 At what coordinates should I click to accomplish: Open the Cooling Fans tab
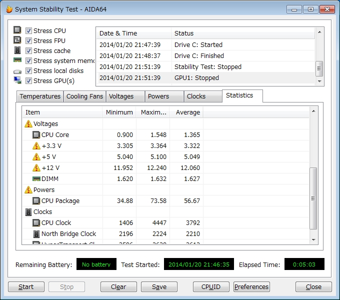click(x=84, y=96)
